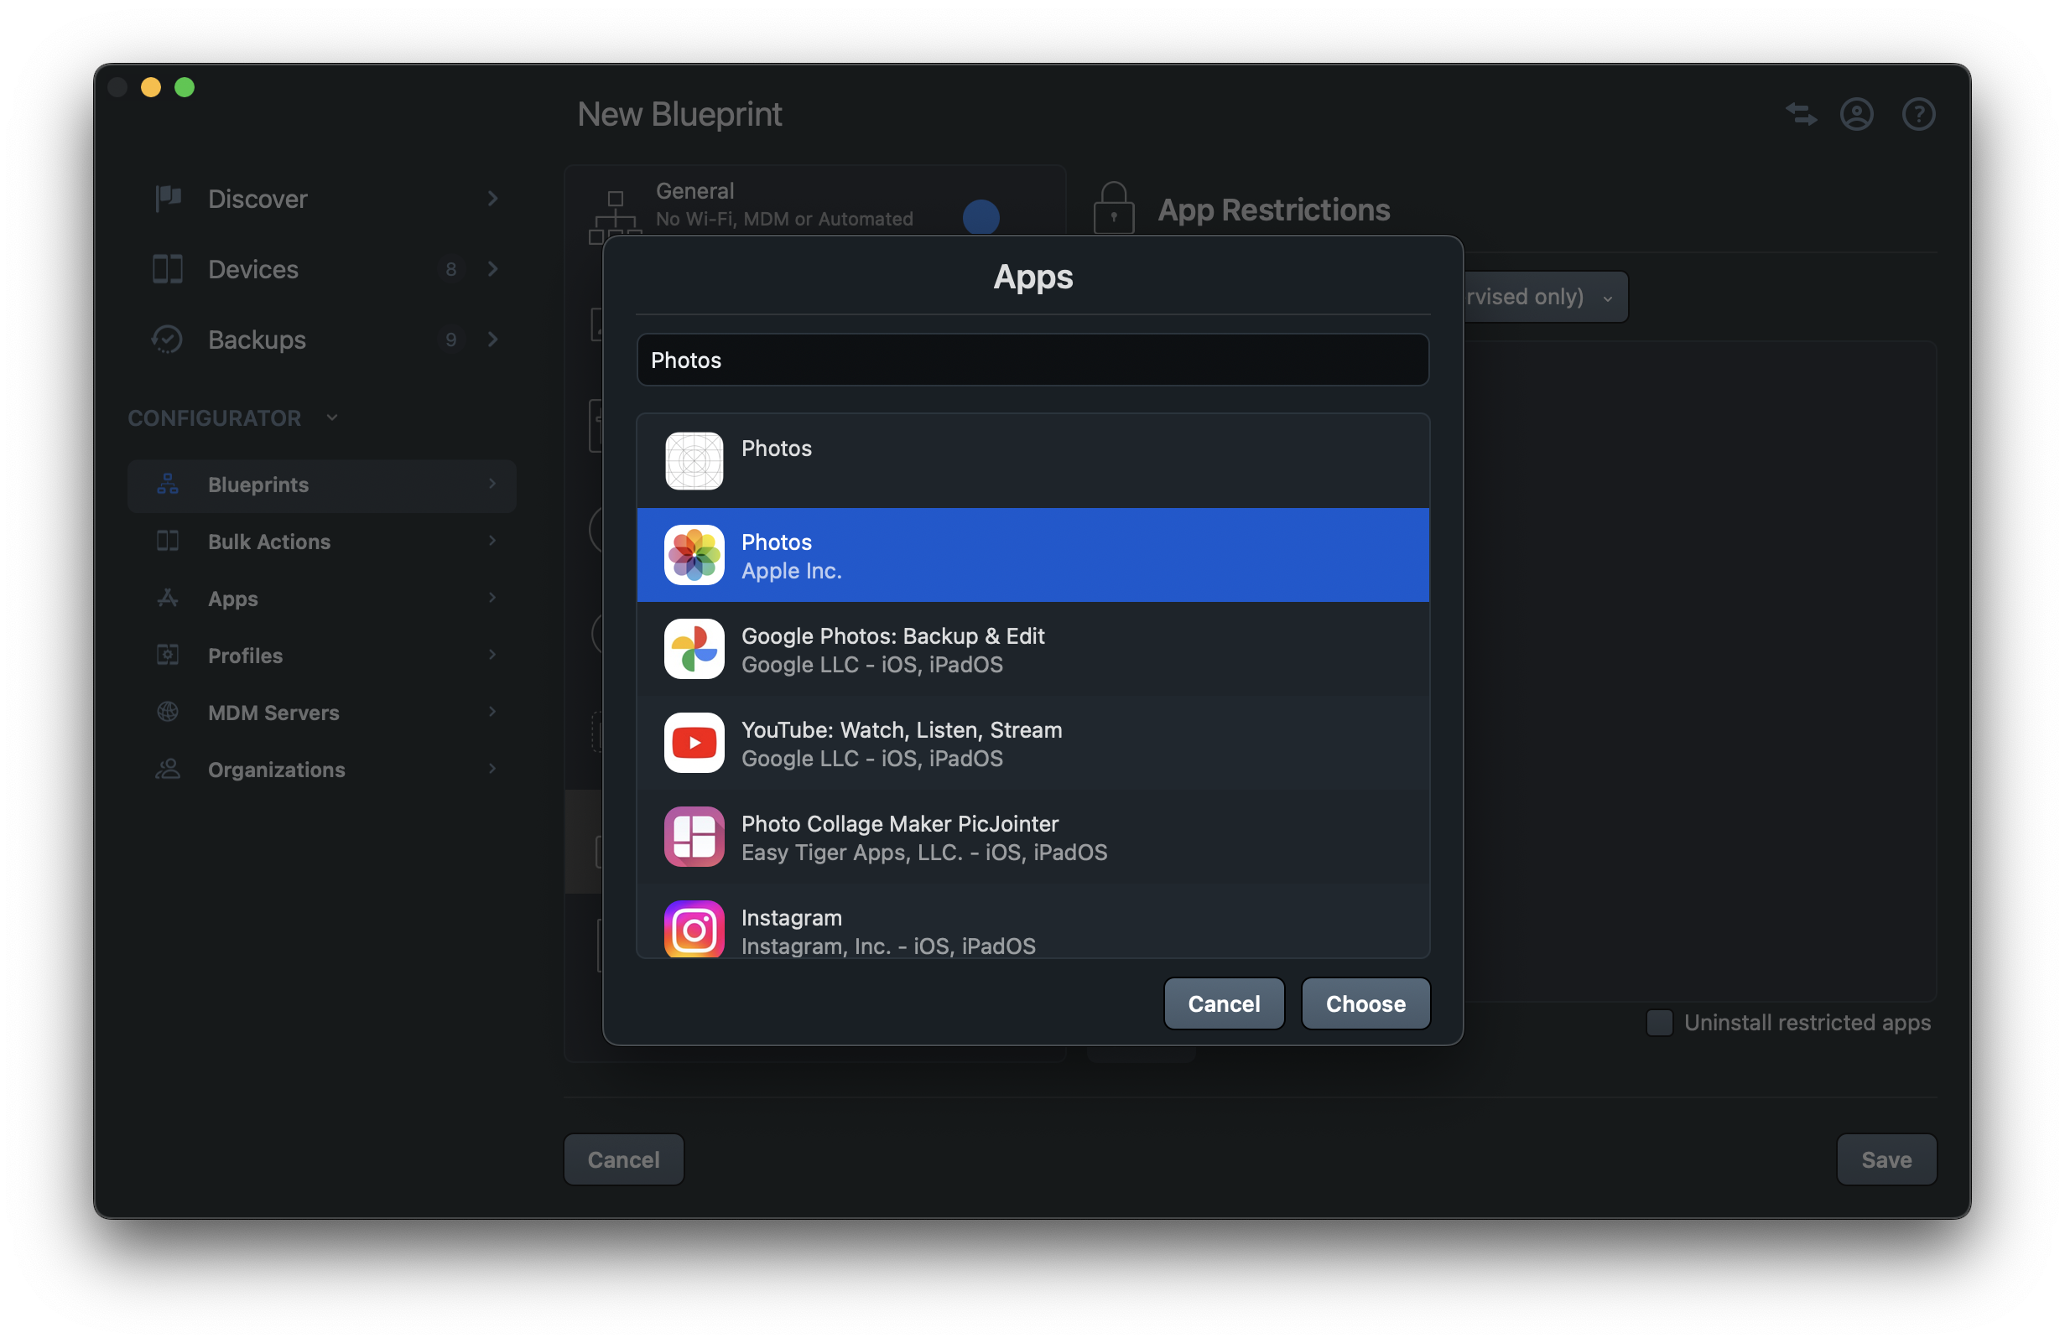Click the Organizations people icon

tap(168, 769)
